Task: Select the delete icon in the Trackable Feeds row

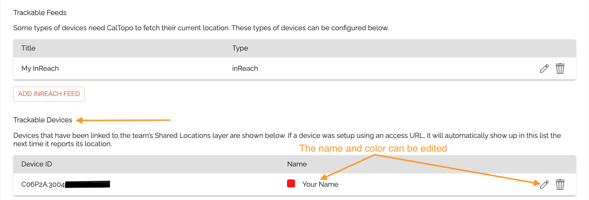Action: tap(560, 68)
